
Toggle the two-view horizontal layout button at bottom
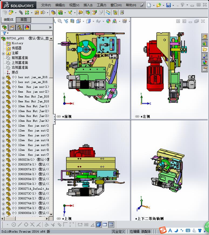[105, 224]
